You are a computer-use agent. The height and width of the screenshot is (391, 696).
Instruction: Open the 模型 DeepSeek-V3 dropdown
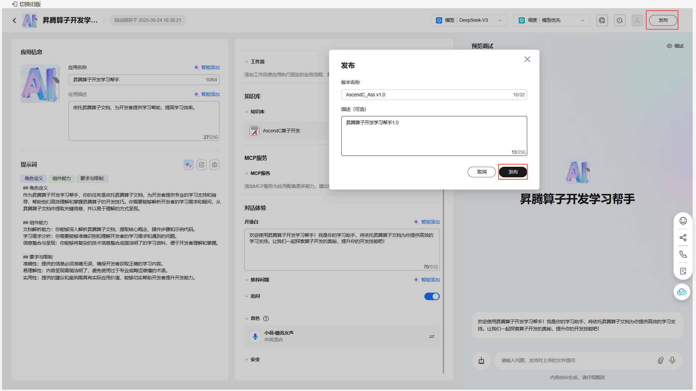(469, 20)
